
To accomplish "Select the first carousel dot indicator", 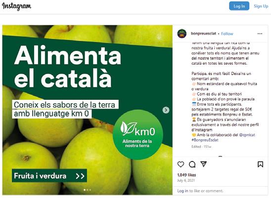I will click(x=85, y=190).
